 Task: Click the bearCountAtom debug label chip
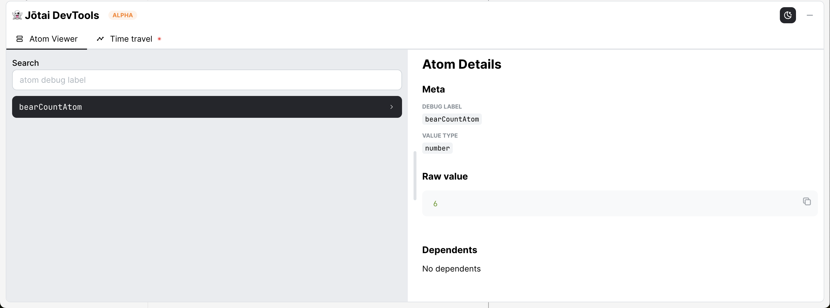(x=452, y=119)
